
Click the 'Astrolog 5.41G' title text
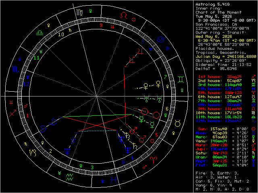click(x=212, y=4)
